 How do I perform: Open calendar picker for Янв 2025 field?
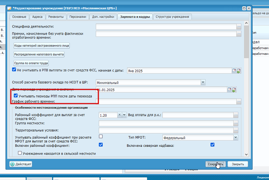click(x=234, y=70)
